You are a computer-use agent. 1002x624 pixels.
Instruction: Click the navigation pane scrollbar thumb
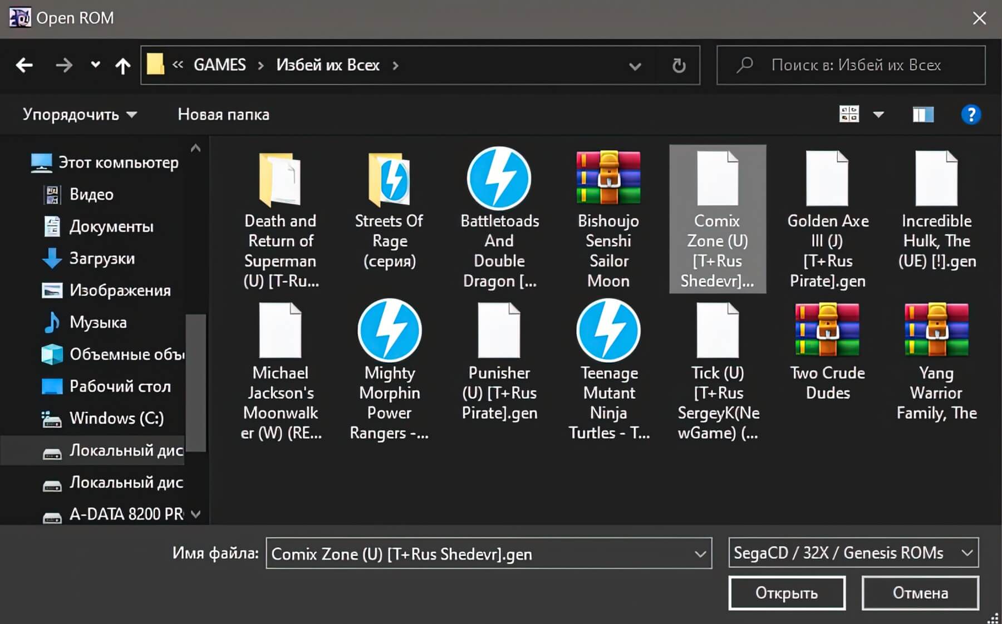[195, 383]
